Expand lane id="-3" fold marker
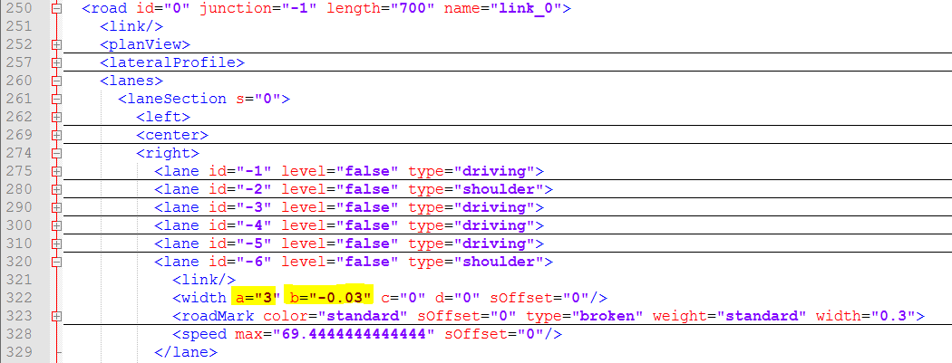Screen dimensions: 952x363 pos(56,208)
